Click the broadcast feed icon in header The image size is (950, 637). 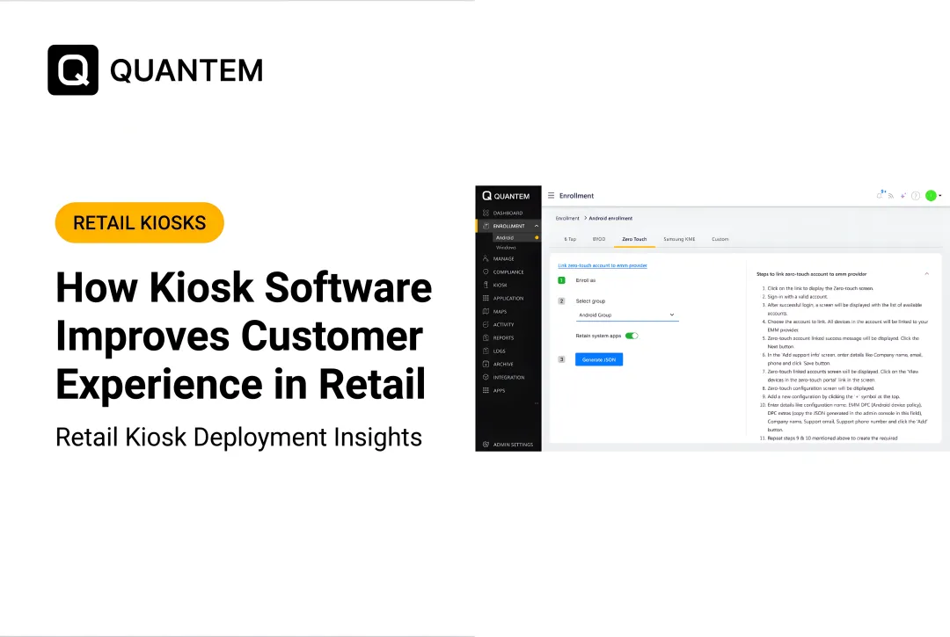tap(891, 196)
